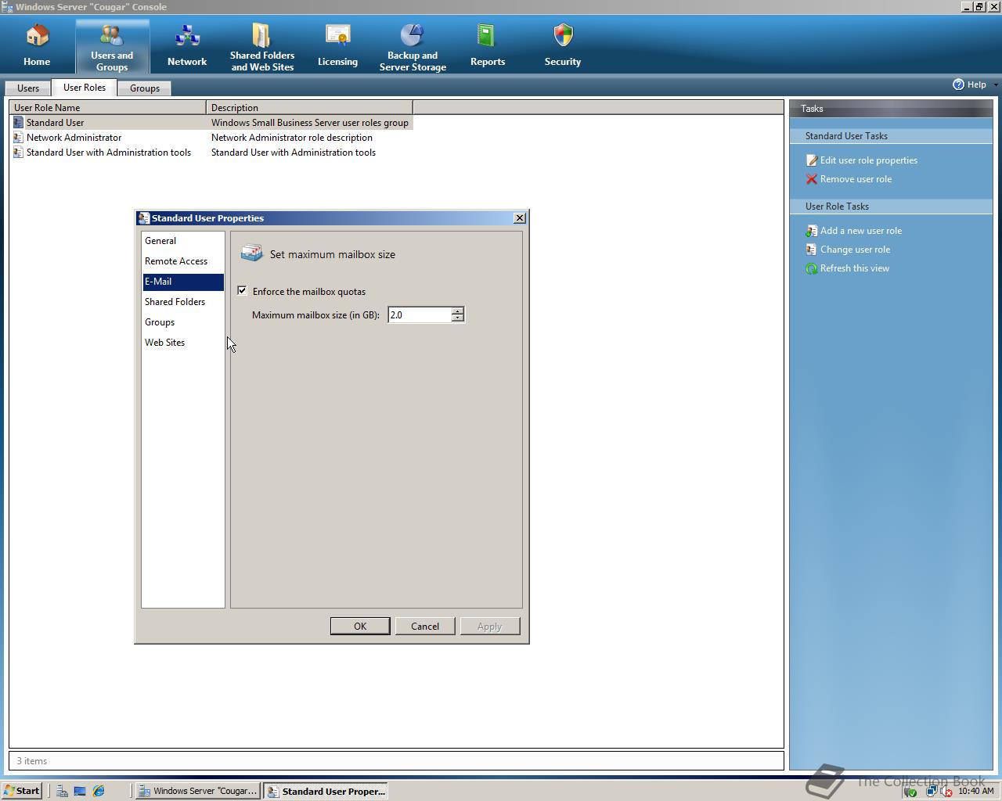Select Standard User with Administration tools description

[x=294, y=153]
